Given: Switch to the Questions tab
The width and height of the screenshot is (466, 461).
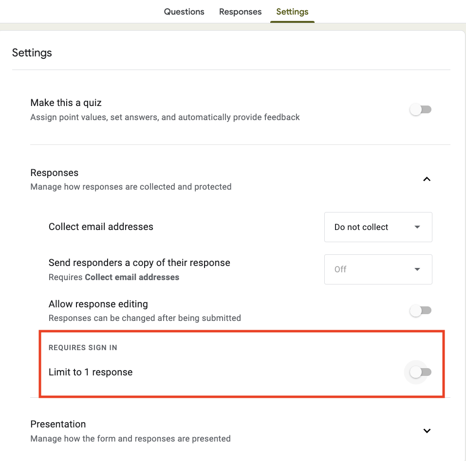Looking at the screenshot, I should pyautogui.click(x=184, y=11).
